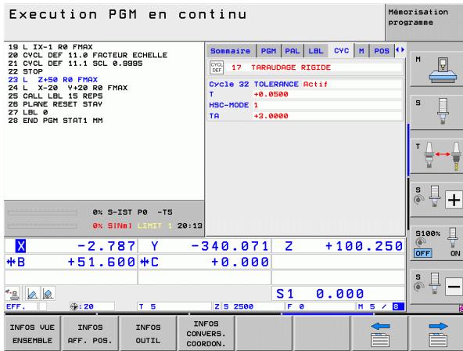Click the S1 spindle angle value 0.000

(x=339, y=294)
